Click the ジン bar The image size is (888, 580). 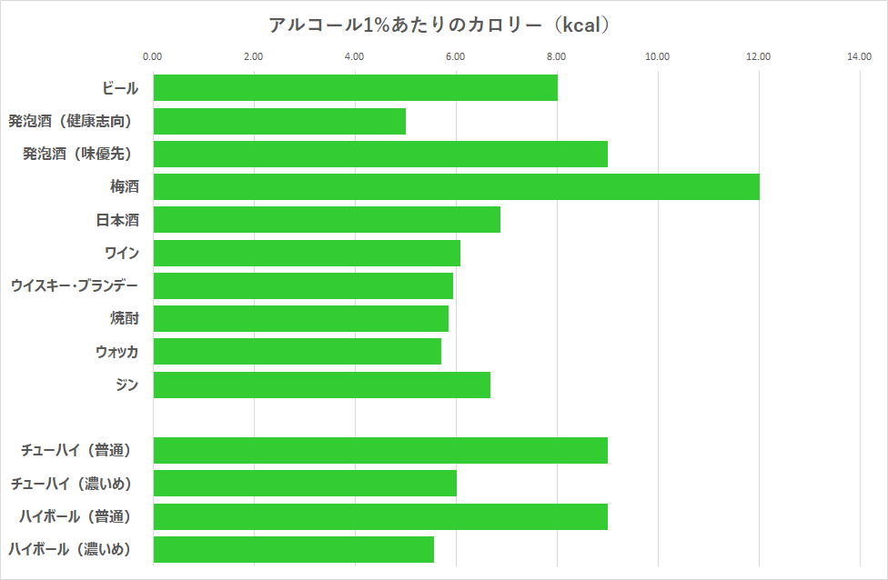click(322, 385)
